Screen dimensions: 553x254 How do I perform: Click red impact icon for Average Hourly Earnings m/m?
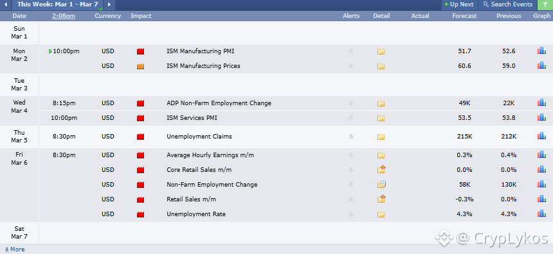pyautogui.click(x=141, y=155)
